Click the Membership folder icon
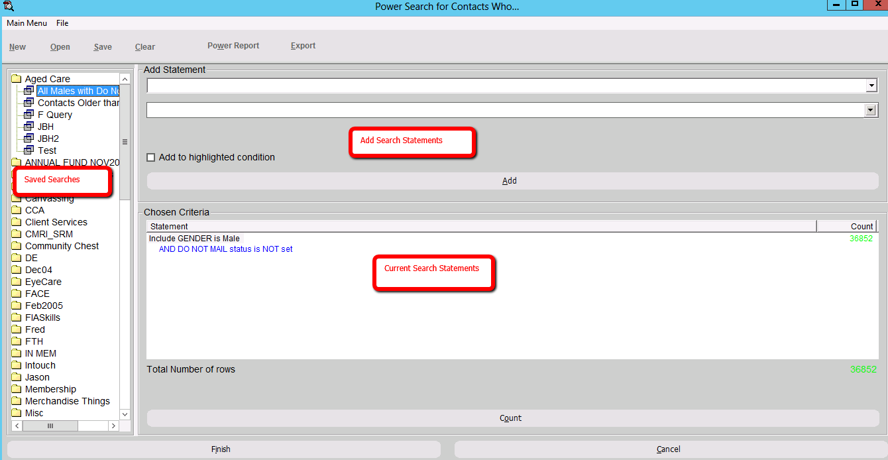 tap(17, 389)
